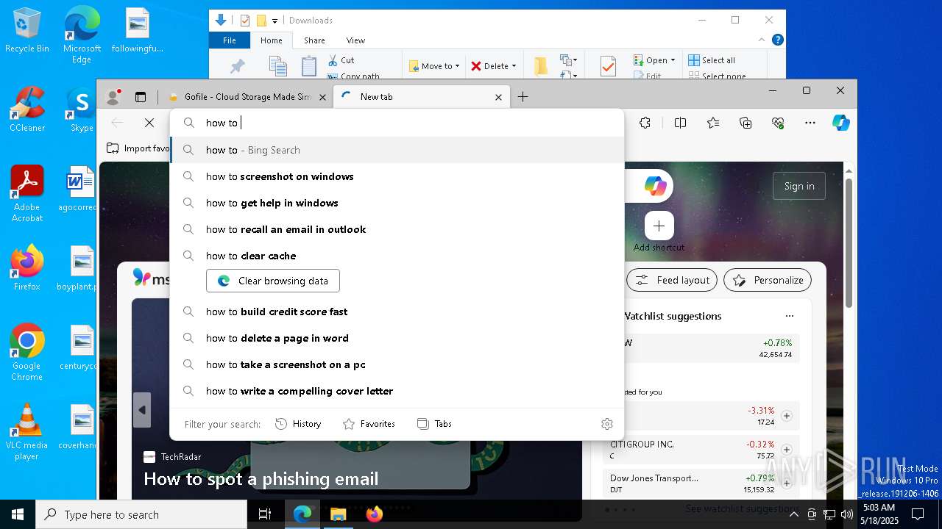942x529 pixels.
Task: Open File Explorer from the taskbar
Action: (338, 514)
